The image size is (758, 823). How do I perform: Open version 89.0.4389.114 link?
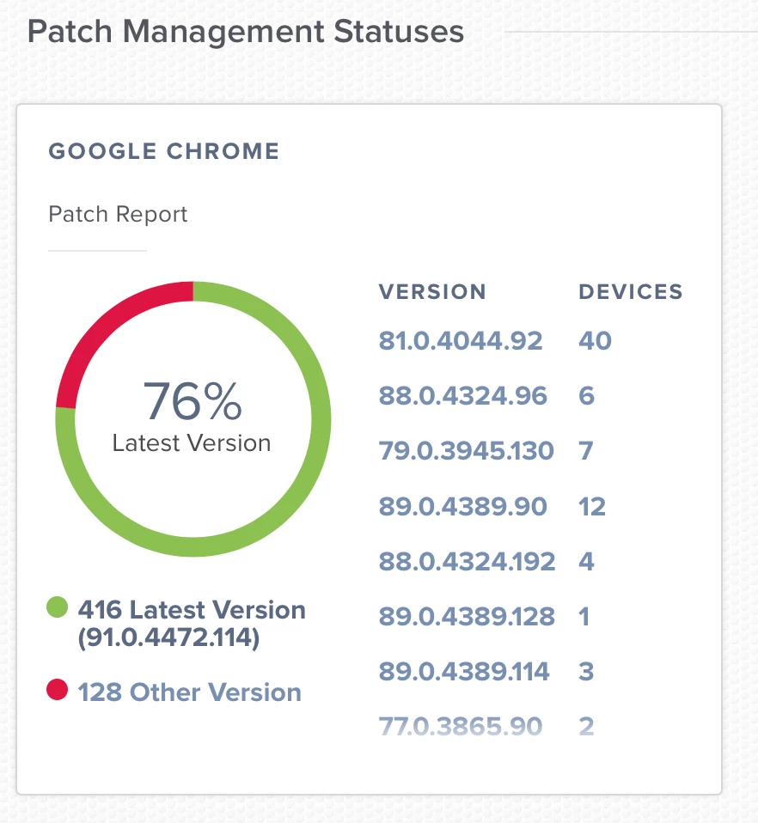pos(463,671)
